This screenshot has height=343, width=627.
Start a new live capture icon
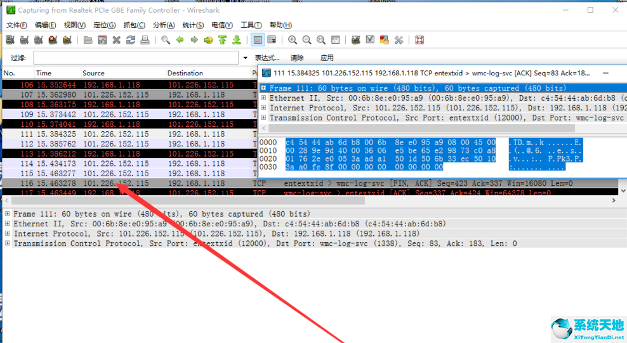pyautogui.click(x=38, y=40)
